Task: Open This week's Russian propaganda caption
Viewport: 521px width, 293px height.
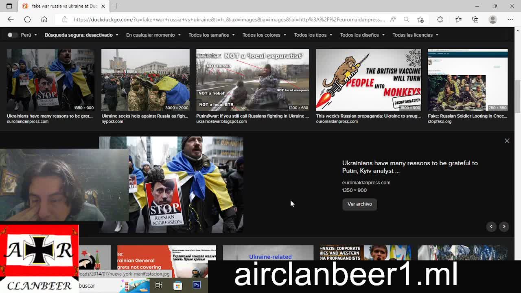Action: point(368,116)
